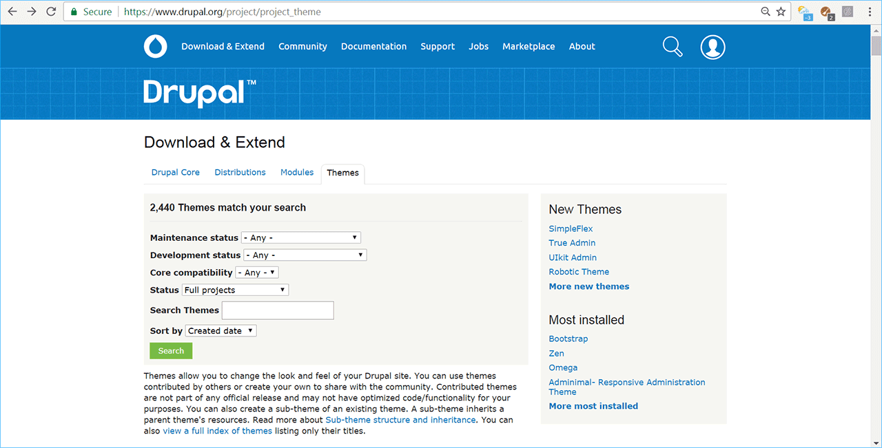Open Sub-theme structure and inheritance link
The image size is (882, 448).
click(x=400, y=420)
